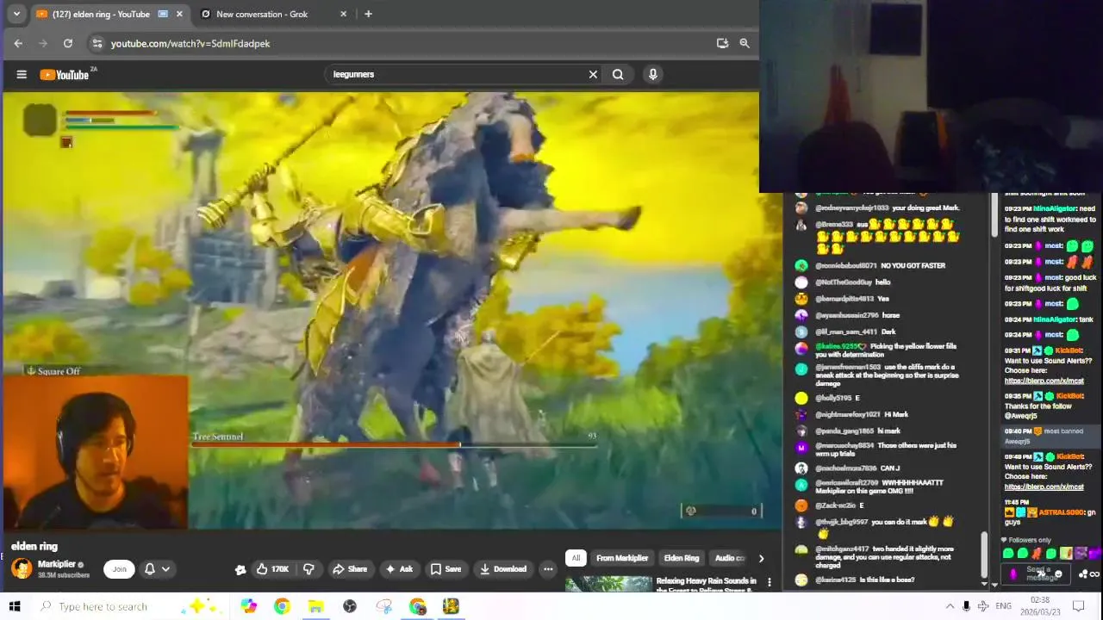Image resolution: width=1103 pixels, height=620 pixels.
Task: Select the Audio chip
Action: 729,558
